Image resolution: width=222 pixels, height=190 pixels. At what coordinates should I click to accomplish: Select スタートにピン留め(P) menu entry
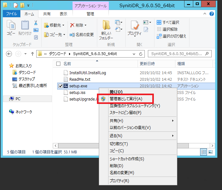tap(138, 113)
